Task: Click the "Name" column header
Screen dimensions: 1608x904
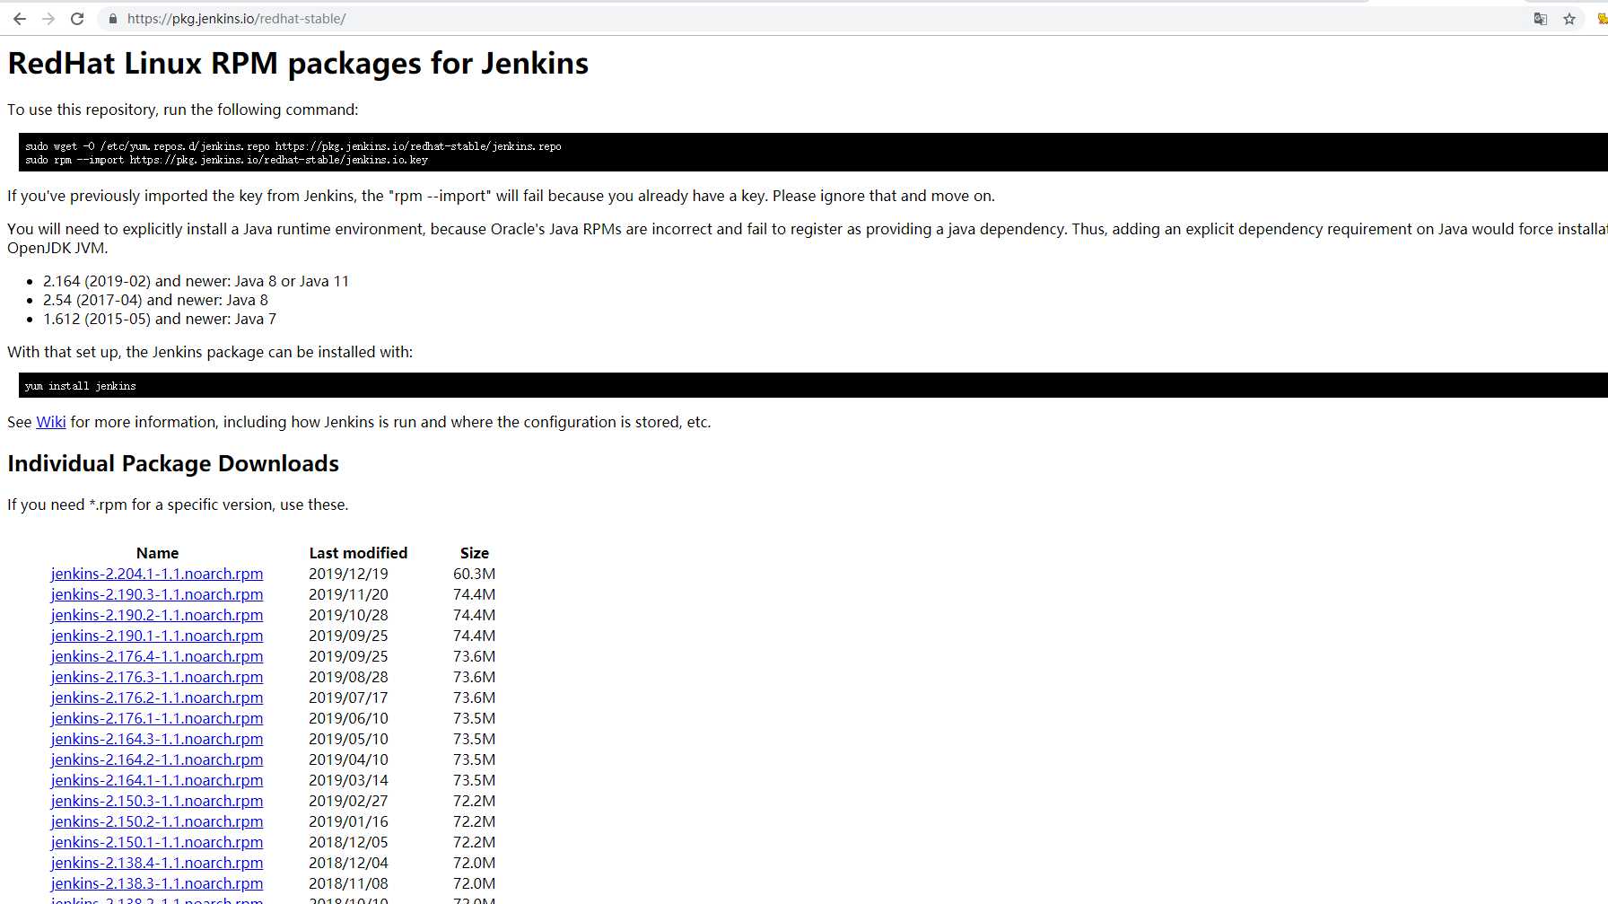Action: coord(157,553)
